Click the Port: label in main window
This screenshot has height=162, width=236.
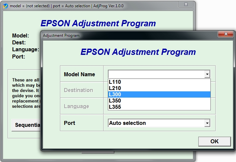(x=18, y=57)
